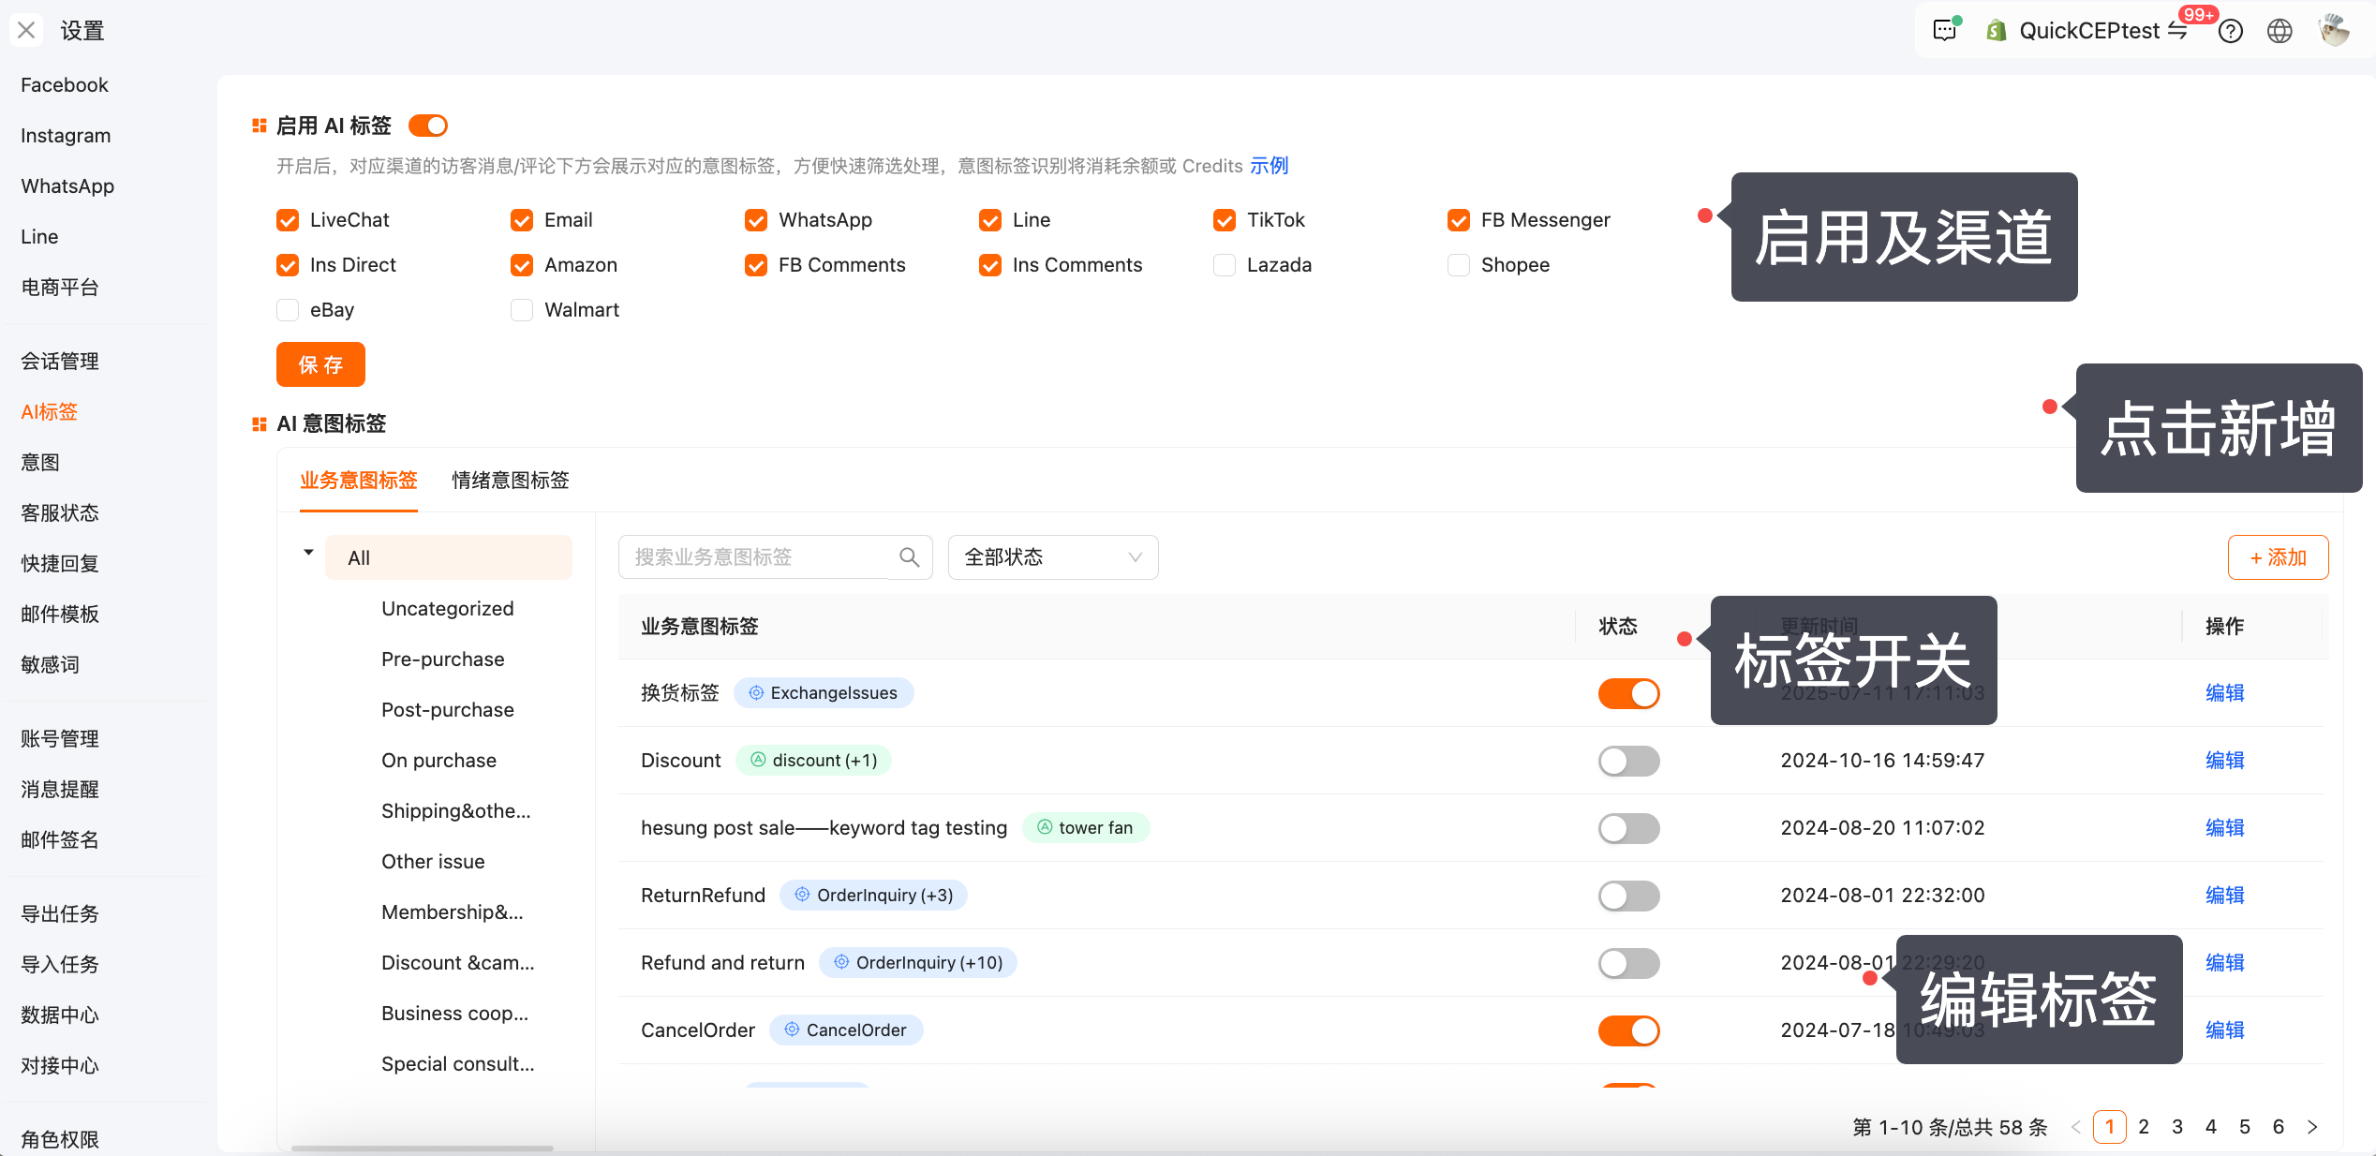Click the tower fan keyword chip
Screen dimensions: 2376x1156
[1086, 827]
